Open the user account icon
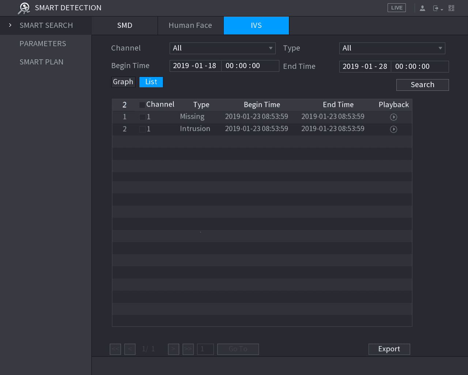 422,8
